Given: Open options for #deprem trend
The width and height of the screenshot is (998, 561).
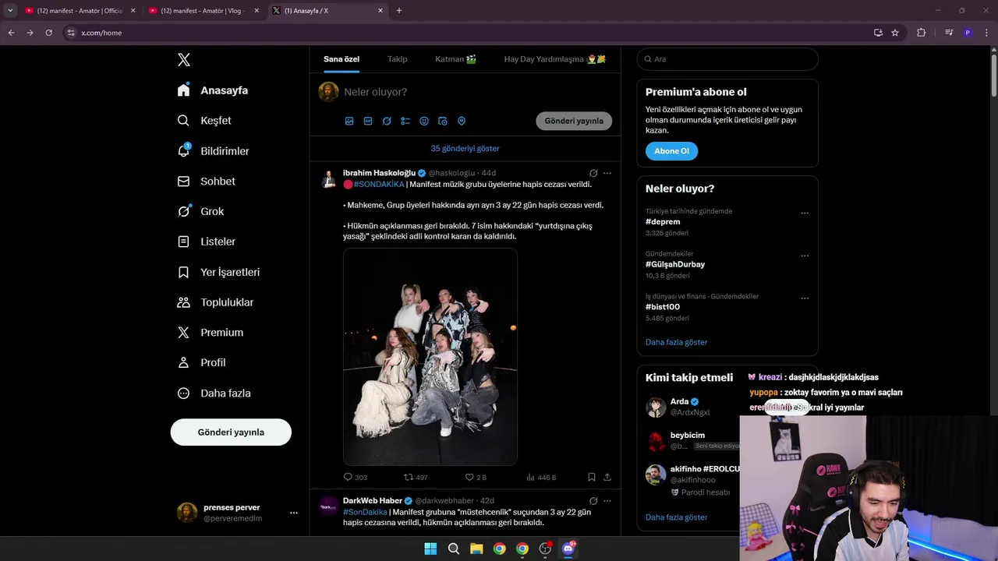Looking at the screenshot, I should click(805, 213).
